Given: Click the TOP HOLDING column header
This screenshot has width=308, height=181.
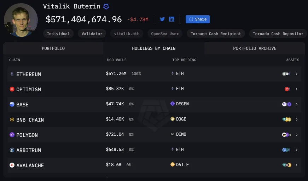Looking at the screenshot, I should pos(184,60).
